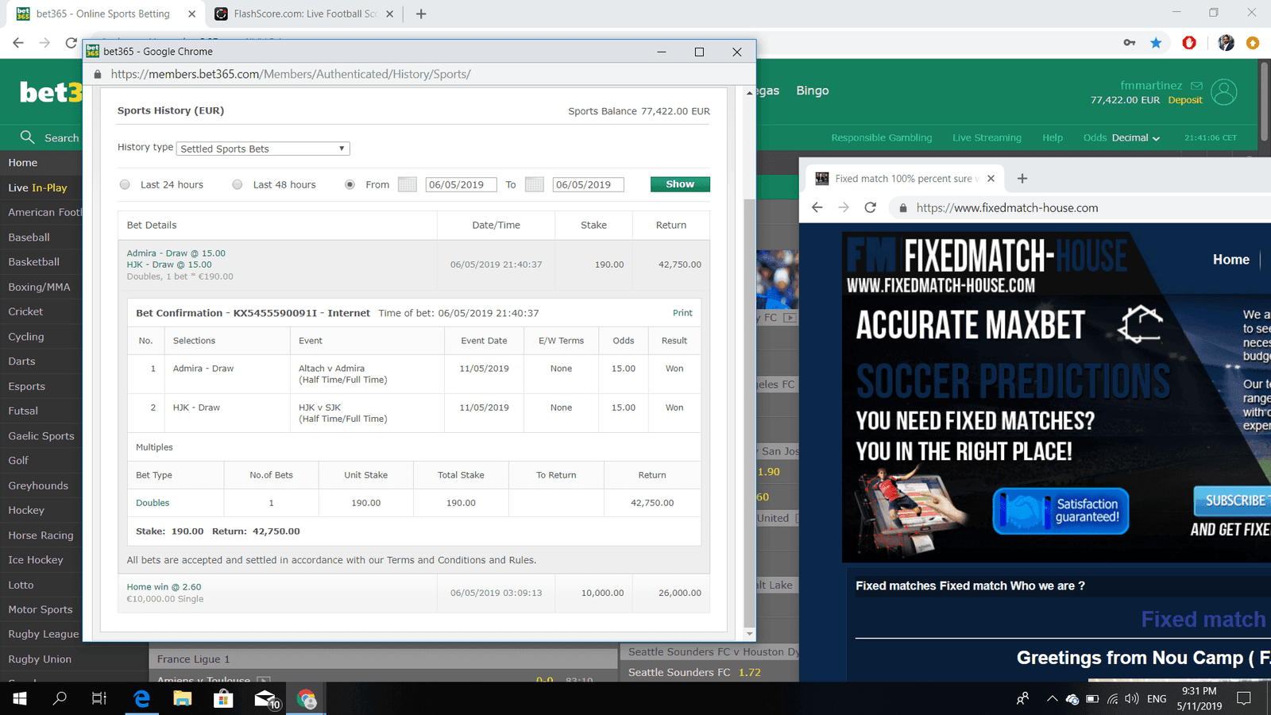Viewport: 1271px width, 715px height.
Task: Open File Explorer from the taskbar
Action: 183,699
